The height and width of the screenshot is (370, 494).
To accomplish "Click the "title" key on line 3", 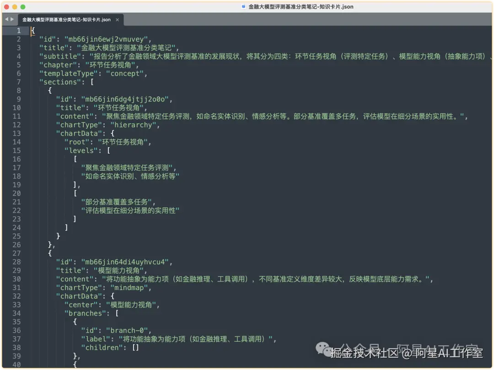I will click(54, 48).
